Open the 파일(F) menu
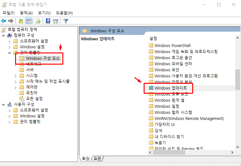The width and height of the screenshot is (241, 166). coord(9,13)
